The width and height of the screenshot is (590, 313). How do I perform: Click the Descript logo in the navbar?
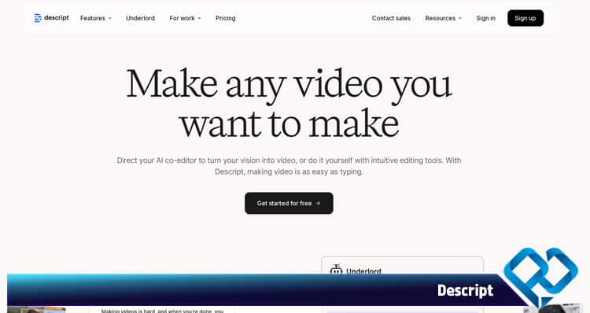click(51, 17)
